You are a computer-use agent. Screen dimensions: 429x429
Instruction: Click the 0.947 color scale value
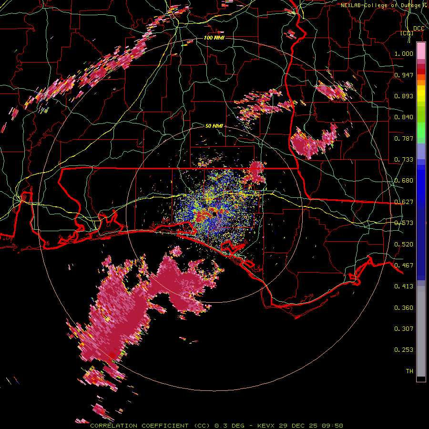pyautogui.click(x=404, y=75)
